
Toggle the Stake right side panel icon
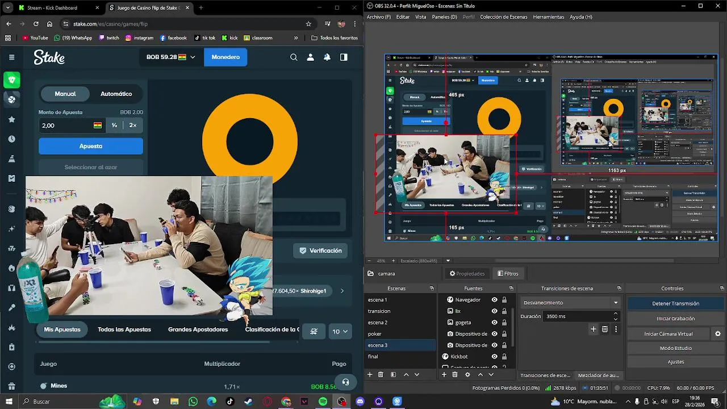[x=344, y=57]
